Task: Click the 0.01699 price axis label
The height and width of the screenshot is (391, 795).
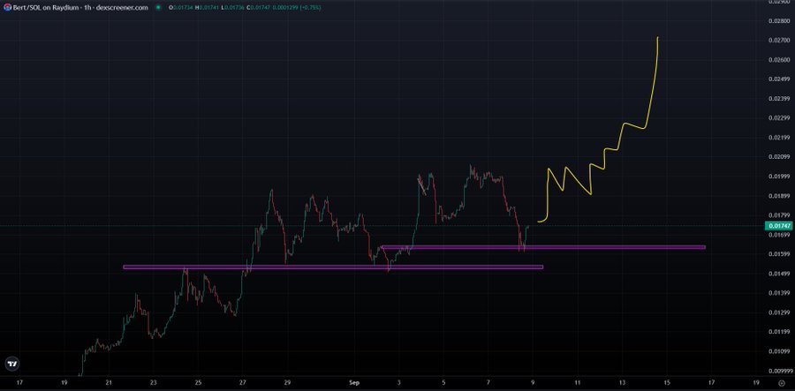Action: point(780,235)
